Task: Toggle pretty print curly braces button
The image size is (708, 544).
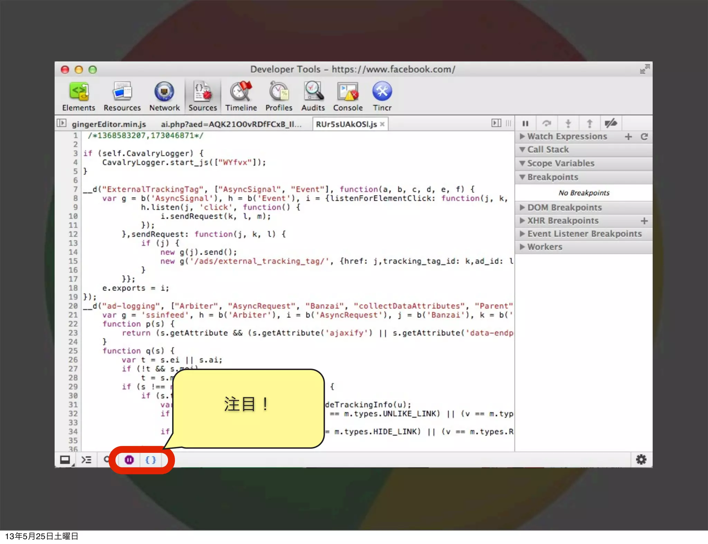Action: pyautogui.click(x=151, y=460)
